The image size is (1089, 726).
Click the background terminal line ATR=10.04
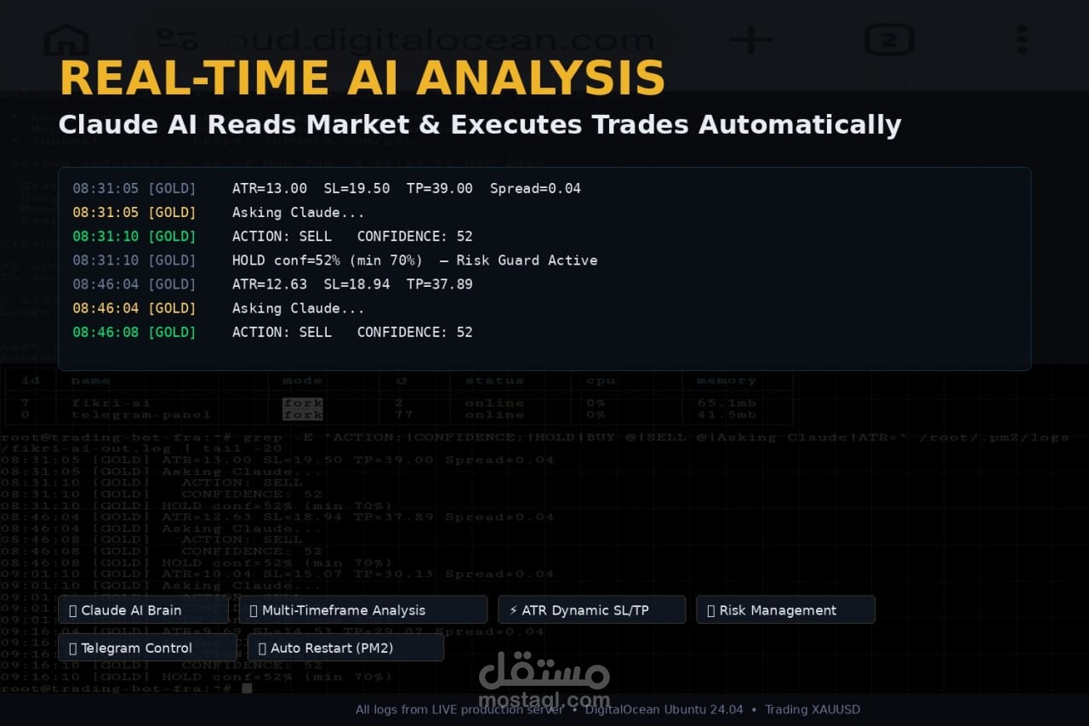[x=277, y=574]
